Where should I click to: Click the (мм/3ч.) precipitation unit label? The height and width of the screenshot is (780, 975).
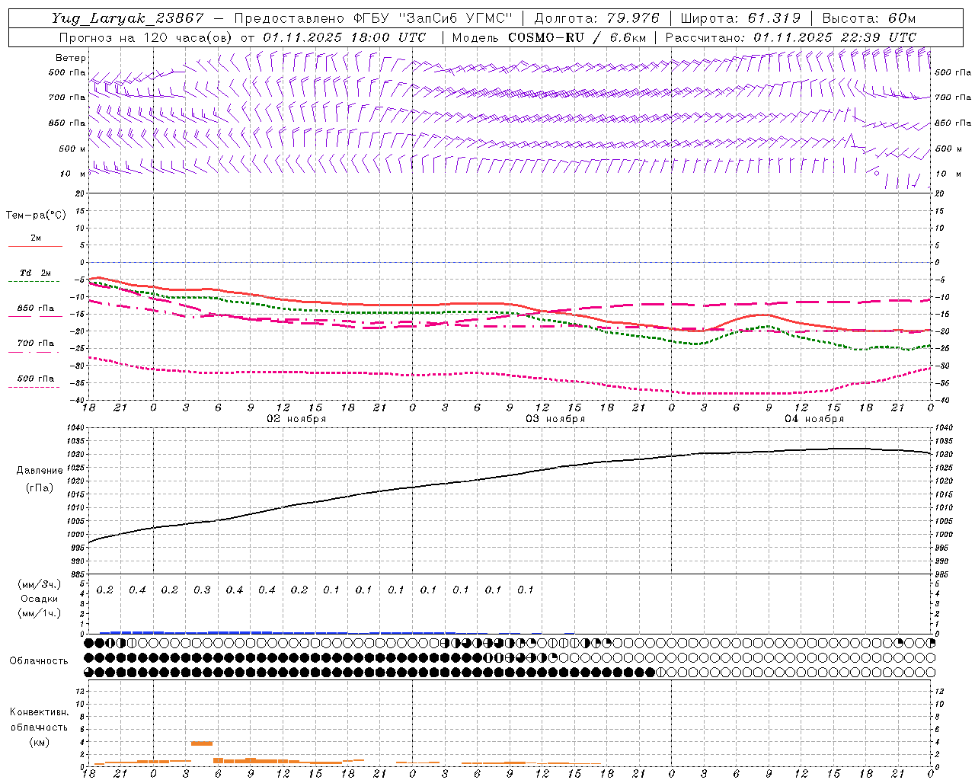[40, 585]
